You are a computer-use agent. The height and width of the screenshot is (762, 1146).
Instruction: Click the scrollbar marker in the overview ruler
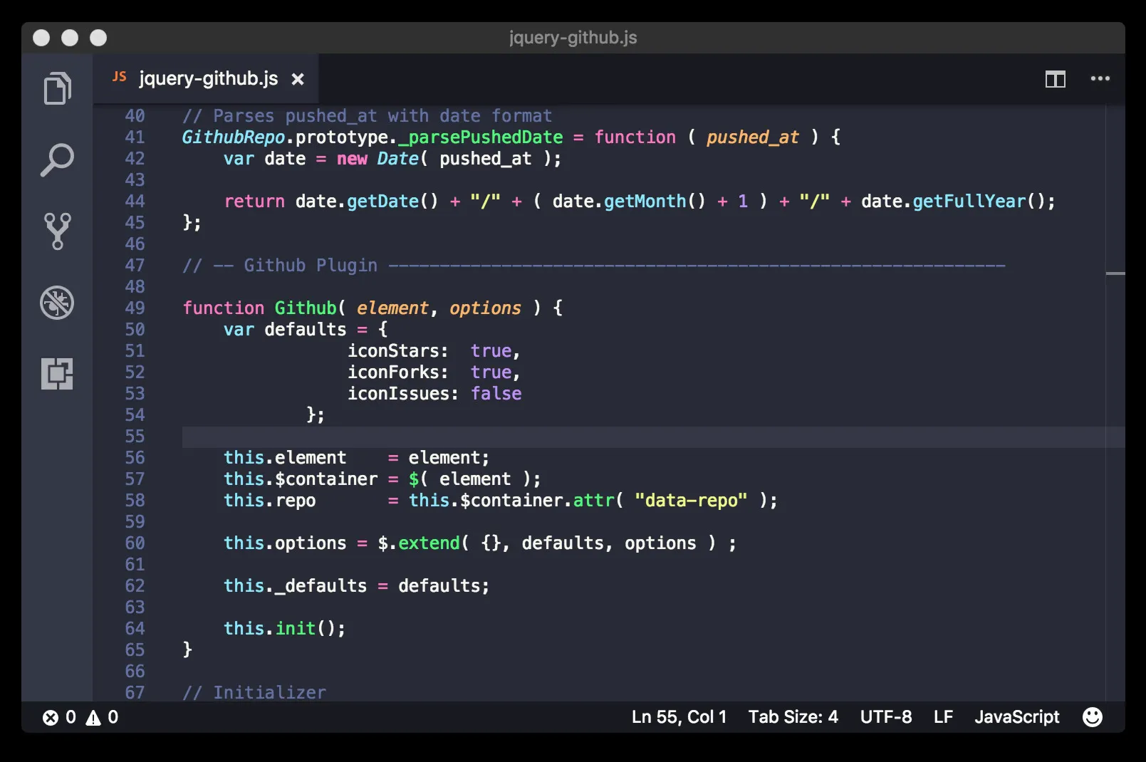[1115, 273]
